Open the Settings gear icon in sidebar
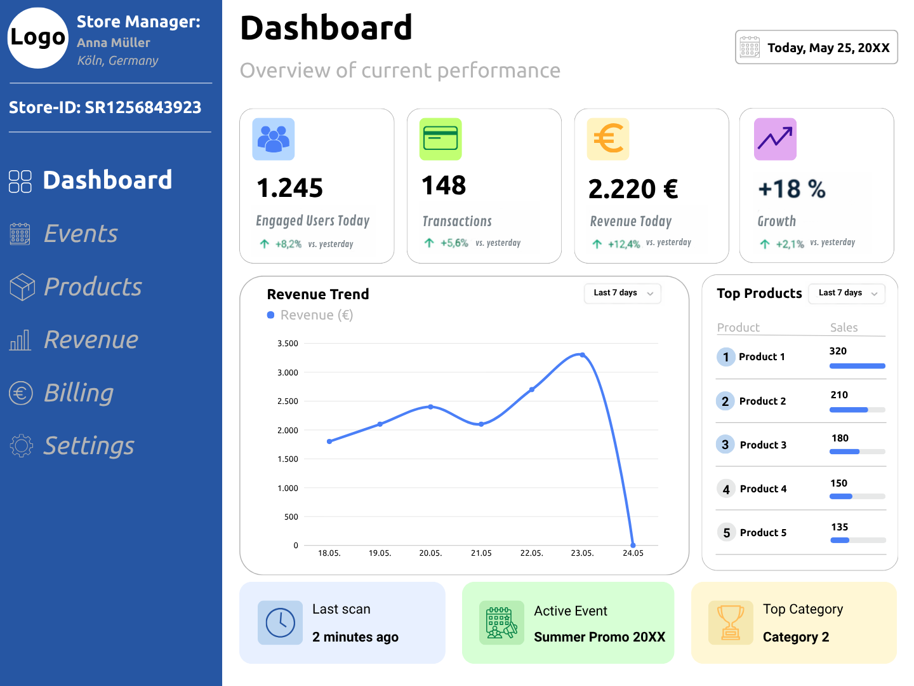 (x=22, y=445)
